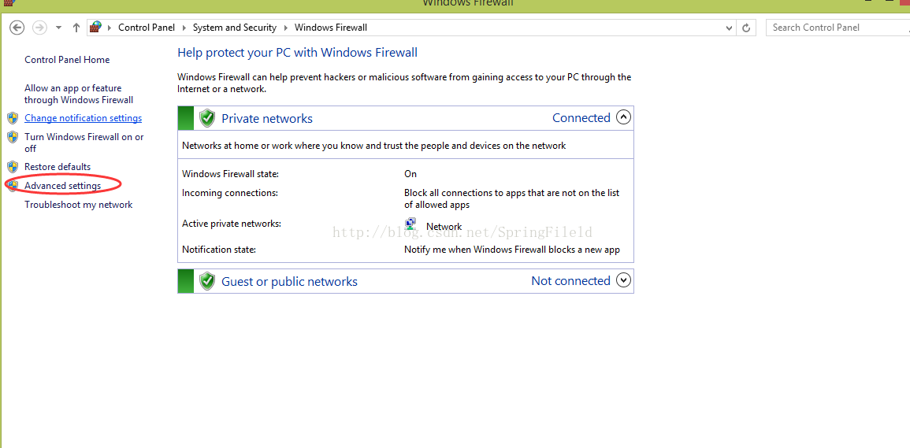The width and height of the screenshot is (910, 448).
Task: Click the Network name text
Action: [444, 227]
